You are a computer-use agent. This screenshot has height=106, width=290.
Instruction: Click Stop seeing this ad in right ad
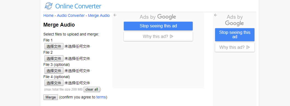(235, 35)
